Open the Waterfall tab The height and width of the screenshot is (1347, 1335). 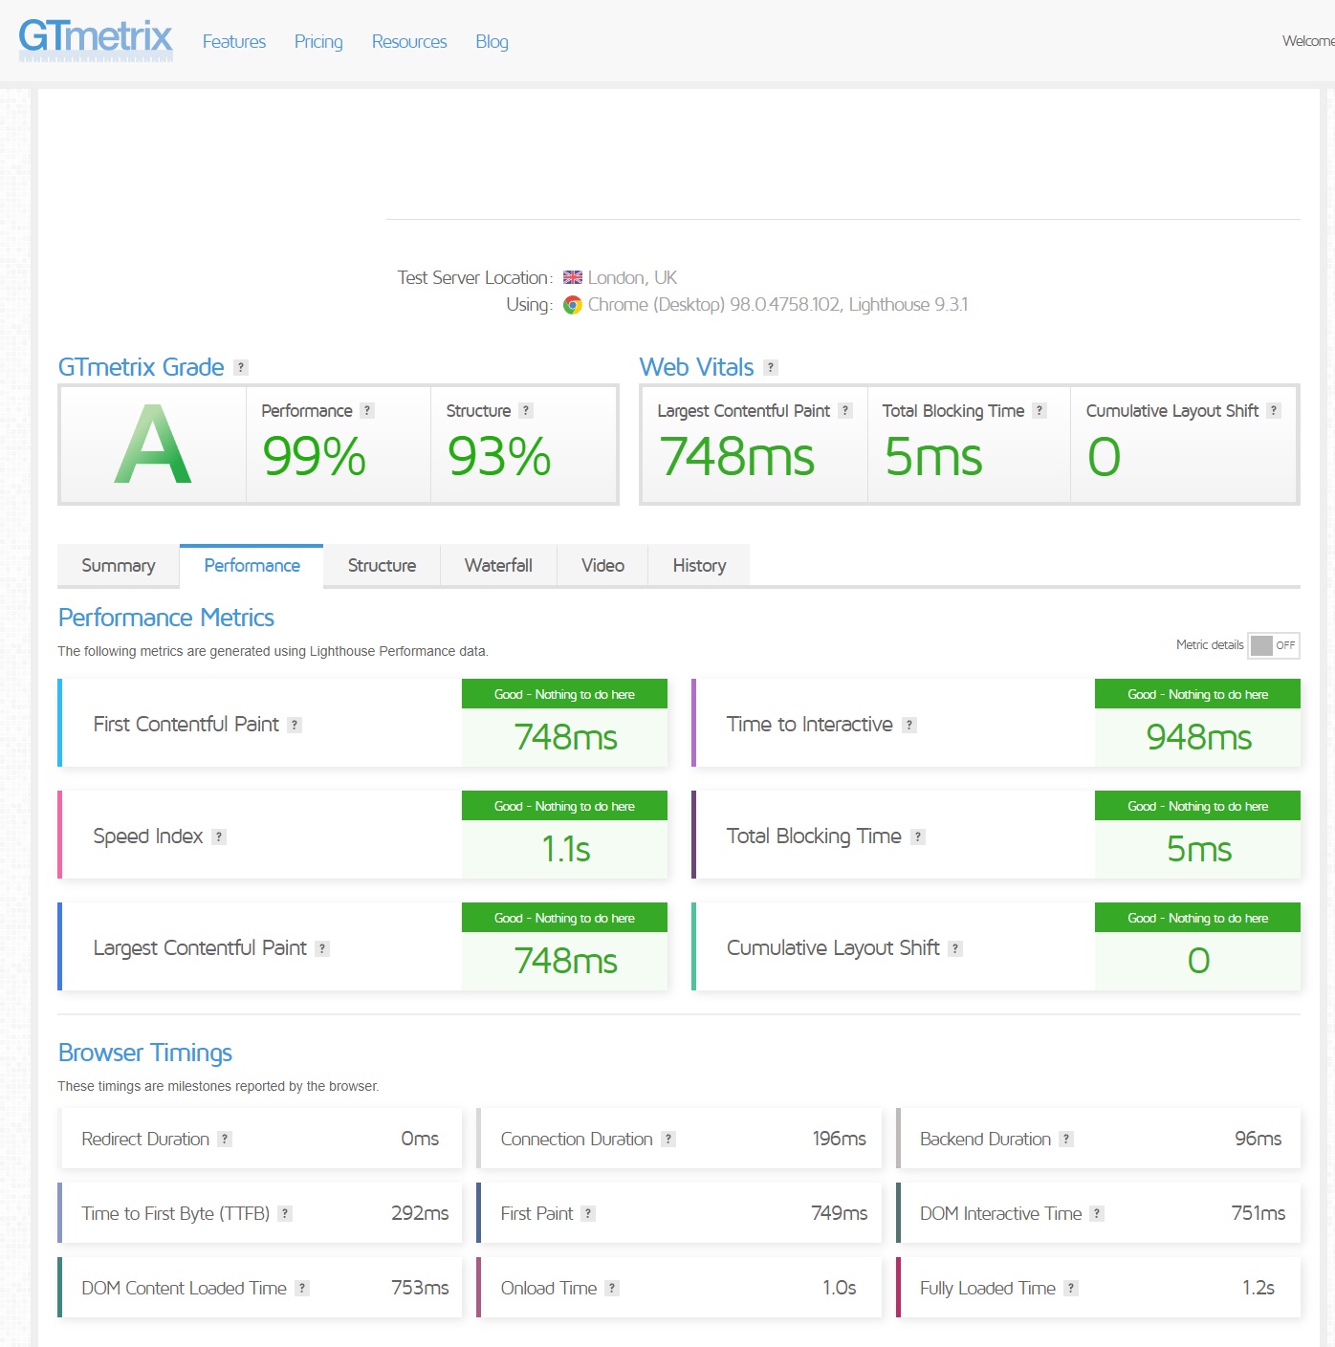pyautogui.click(x=498, y=565)
